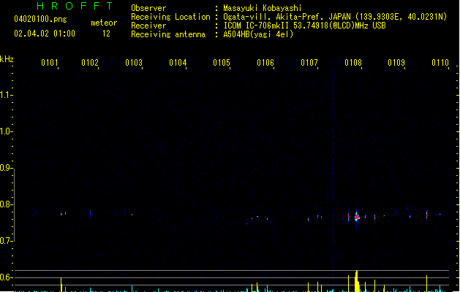Image resolution: width=460 pixels, height=292 pixels.
Task: Click the 0107 time marker
Action: click(309, 63)
